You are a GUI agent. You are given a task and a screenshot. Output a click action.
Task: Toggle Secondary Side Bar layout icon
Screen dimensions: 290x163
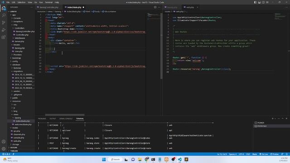click(x=263, y=2)
